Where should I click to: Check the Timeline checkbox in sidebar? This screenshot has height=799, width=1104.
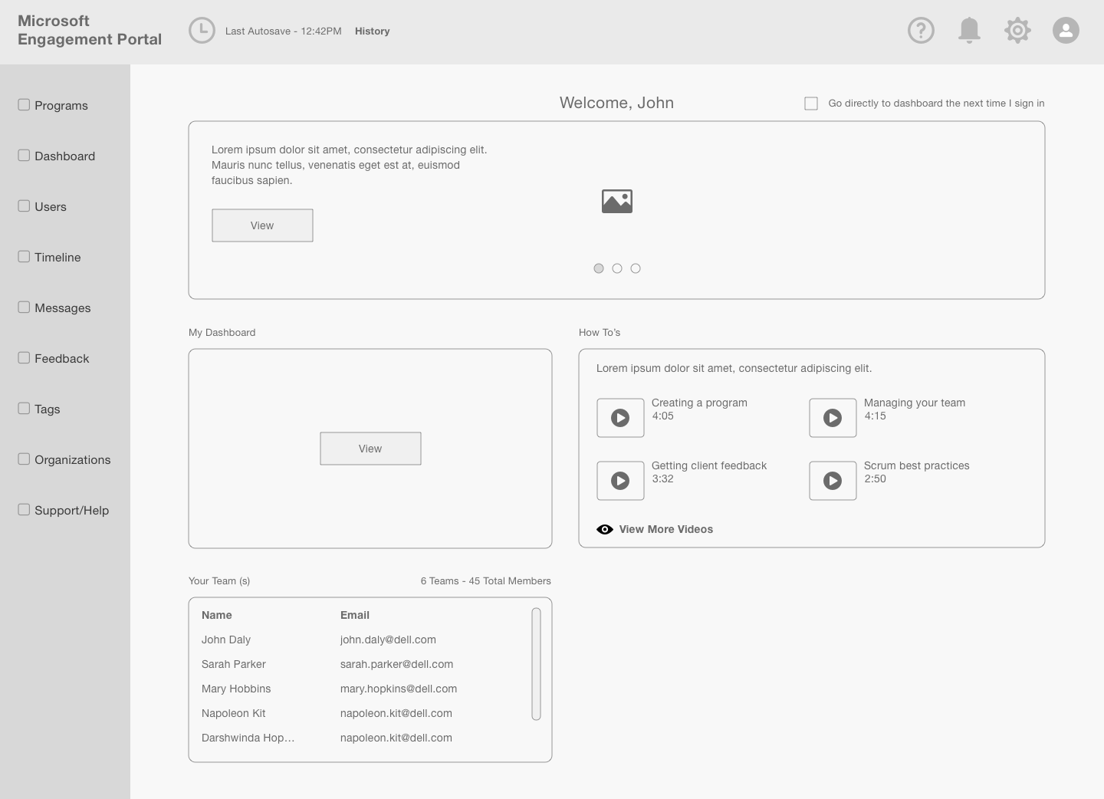coord(24,256)
